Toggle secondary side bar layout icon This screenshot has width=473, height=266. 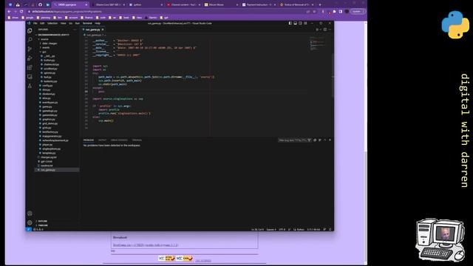[x=300, y=23]
